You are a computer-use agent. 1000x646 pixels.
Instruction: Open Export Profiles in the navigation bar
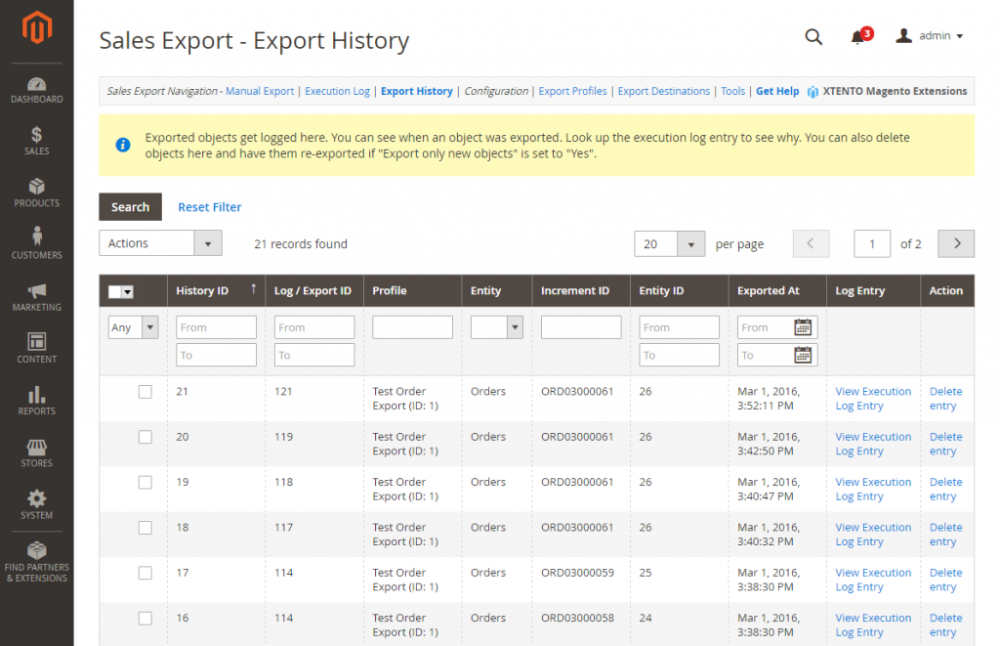pyautogui.click(x=572, y=90)
